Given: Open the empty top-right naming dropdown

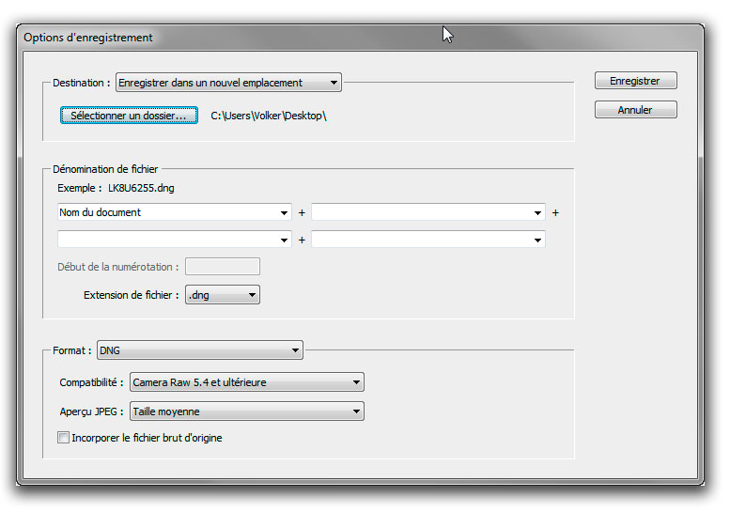Looking at the screenshot, I should click(x=428, y=212).
